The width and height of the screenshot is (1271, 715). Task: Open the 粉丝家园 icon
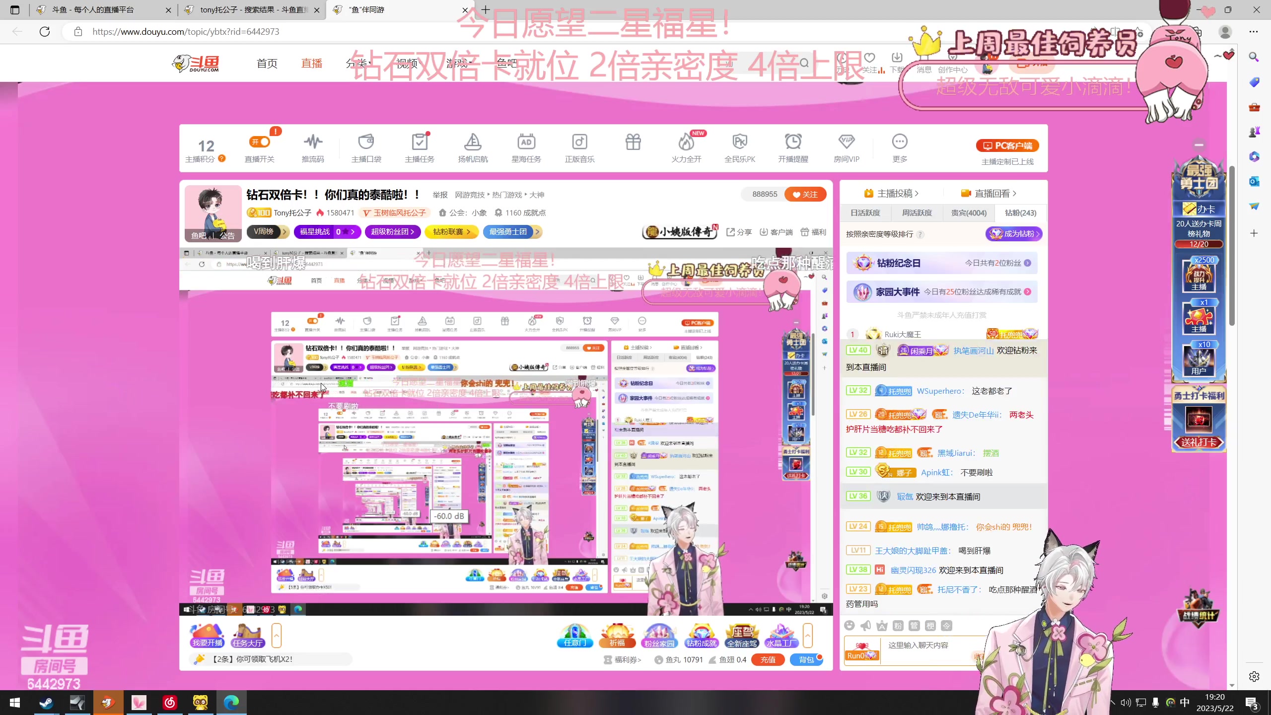659,636
